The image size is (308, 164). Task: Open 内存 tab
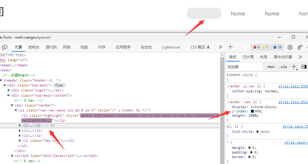click(102, 47)
